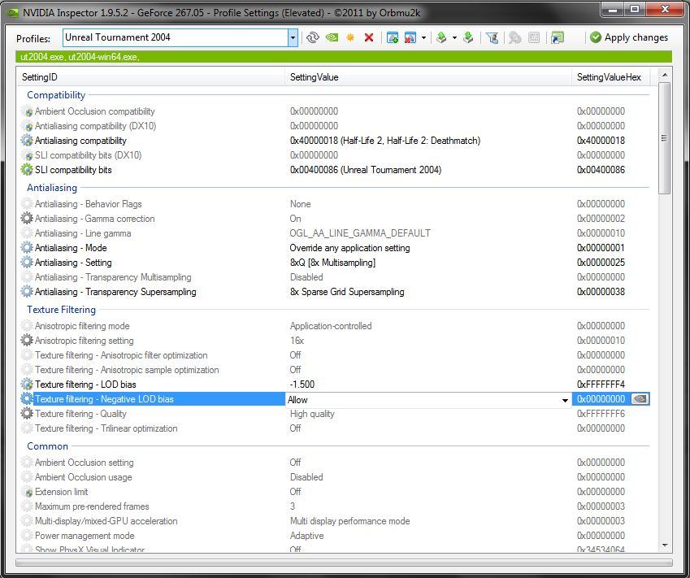This screenshot has width=690, height=578.
Task: Toggle show only customized settings filter
Action: (492, 38)
